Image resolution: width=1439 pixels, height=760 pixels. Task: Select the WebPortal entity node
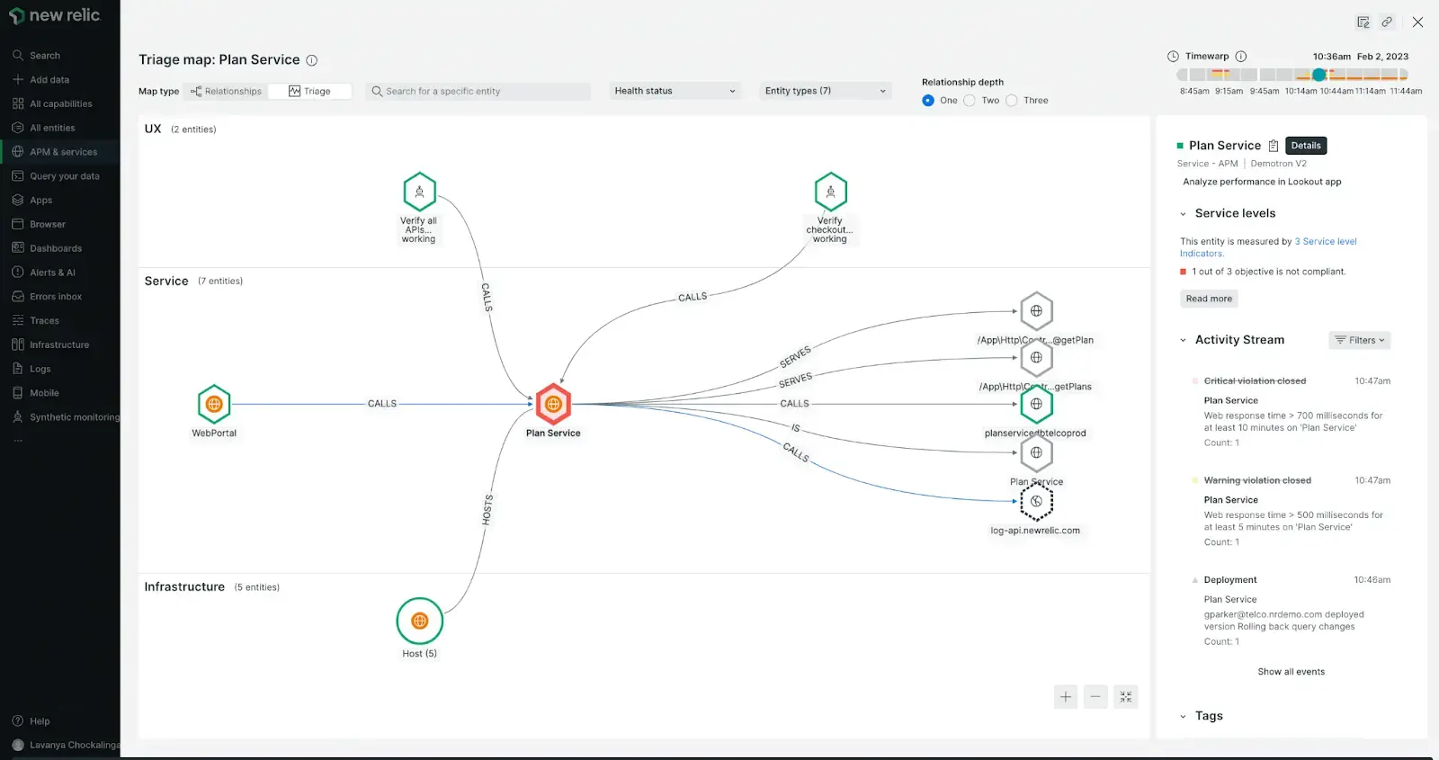(214, 405)
